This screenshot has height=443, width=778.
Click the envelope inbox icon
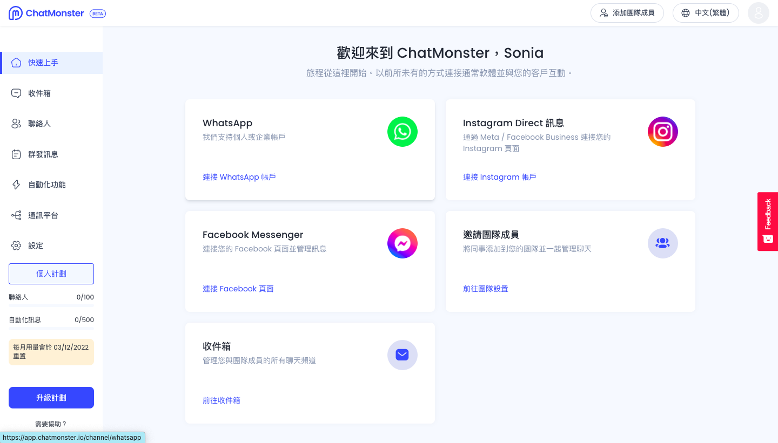point(403,355)
